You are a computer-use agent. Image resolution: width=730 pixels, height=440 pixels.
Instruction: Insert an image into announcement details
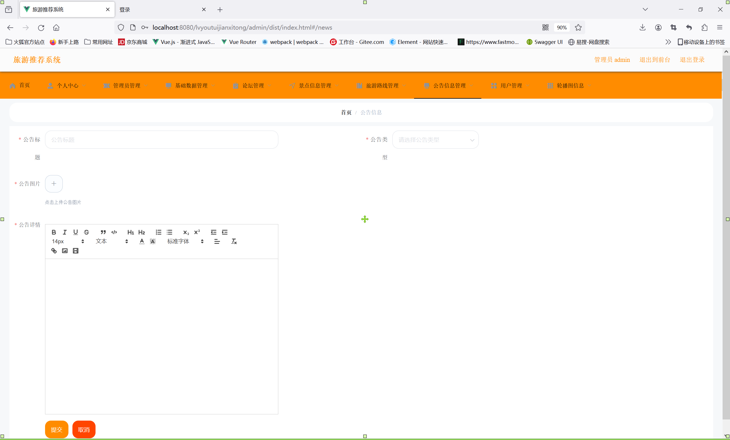pyautogui.click(x=64, y=251)
